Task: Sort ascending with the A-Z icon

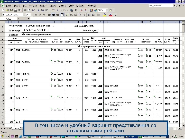Action: (82, 10)
